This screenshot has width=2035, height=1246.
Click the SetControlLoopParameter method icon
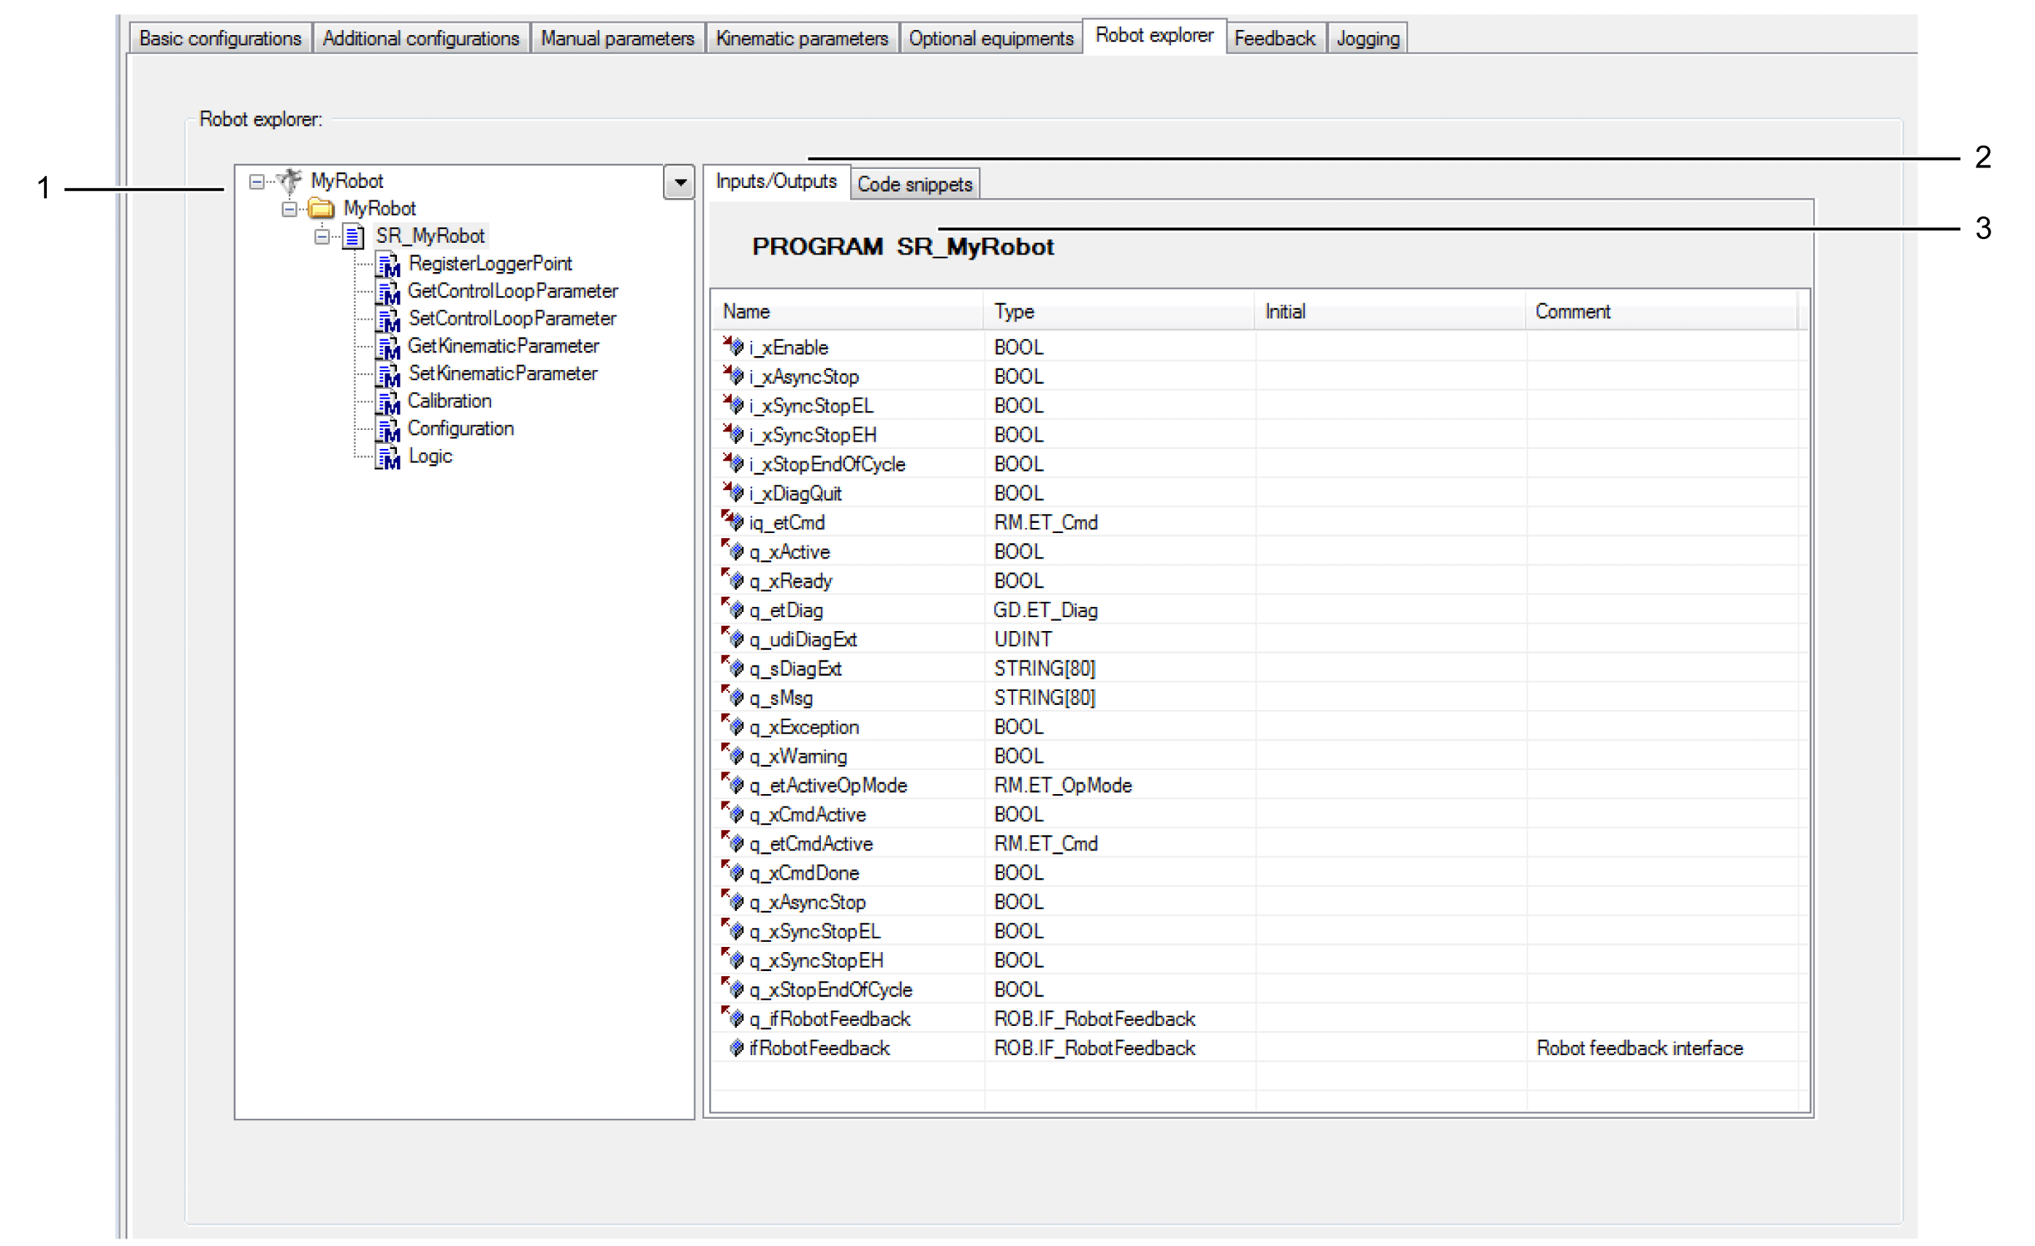[x=387, y=319]
